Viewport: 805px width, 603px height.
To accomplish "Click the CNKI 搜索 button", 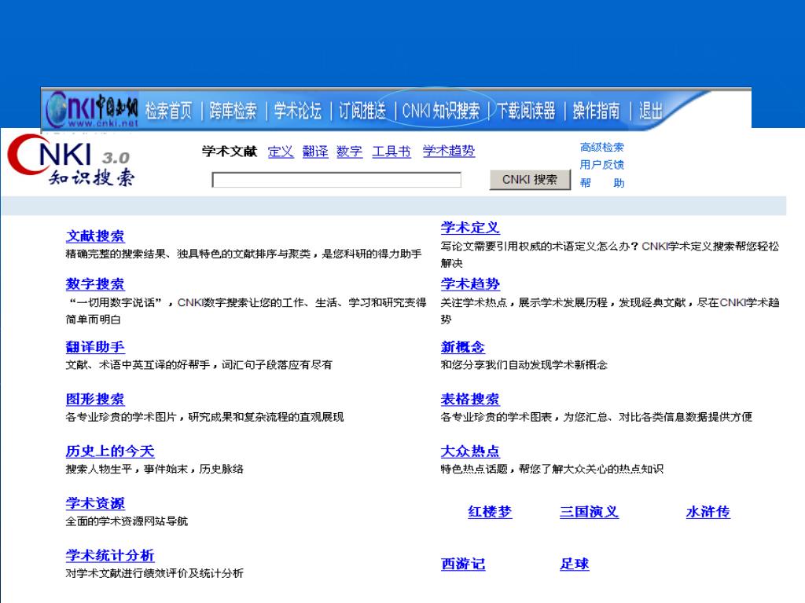I will [x=530, y=180].
